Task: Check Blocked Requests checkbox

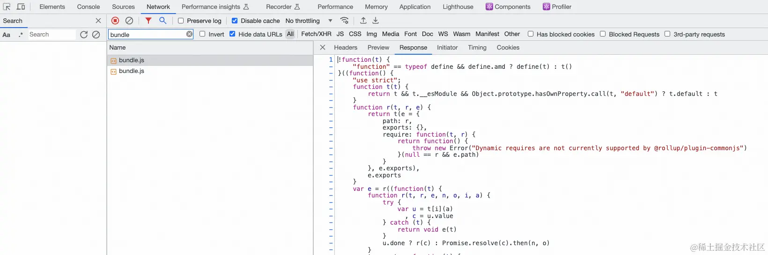Action: pyautogui.click(x=603, y=34)
